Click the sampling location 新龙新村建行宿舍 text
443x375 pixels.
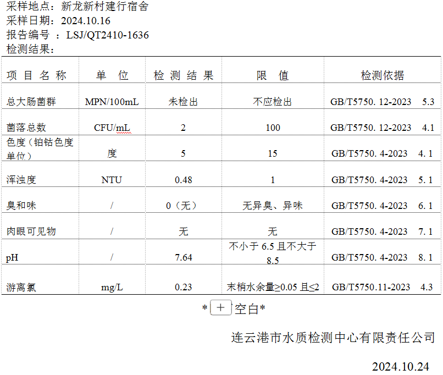pyautogui.click(x=104, y=7)
